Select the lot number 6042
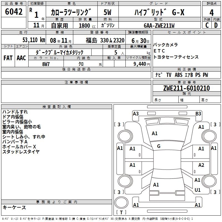 pyautogui.click(x=14, y=12)
